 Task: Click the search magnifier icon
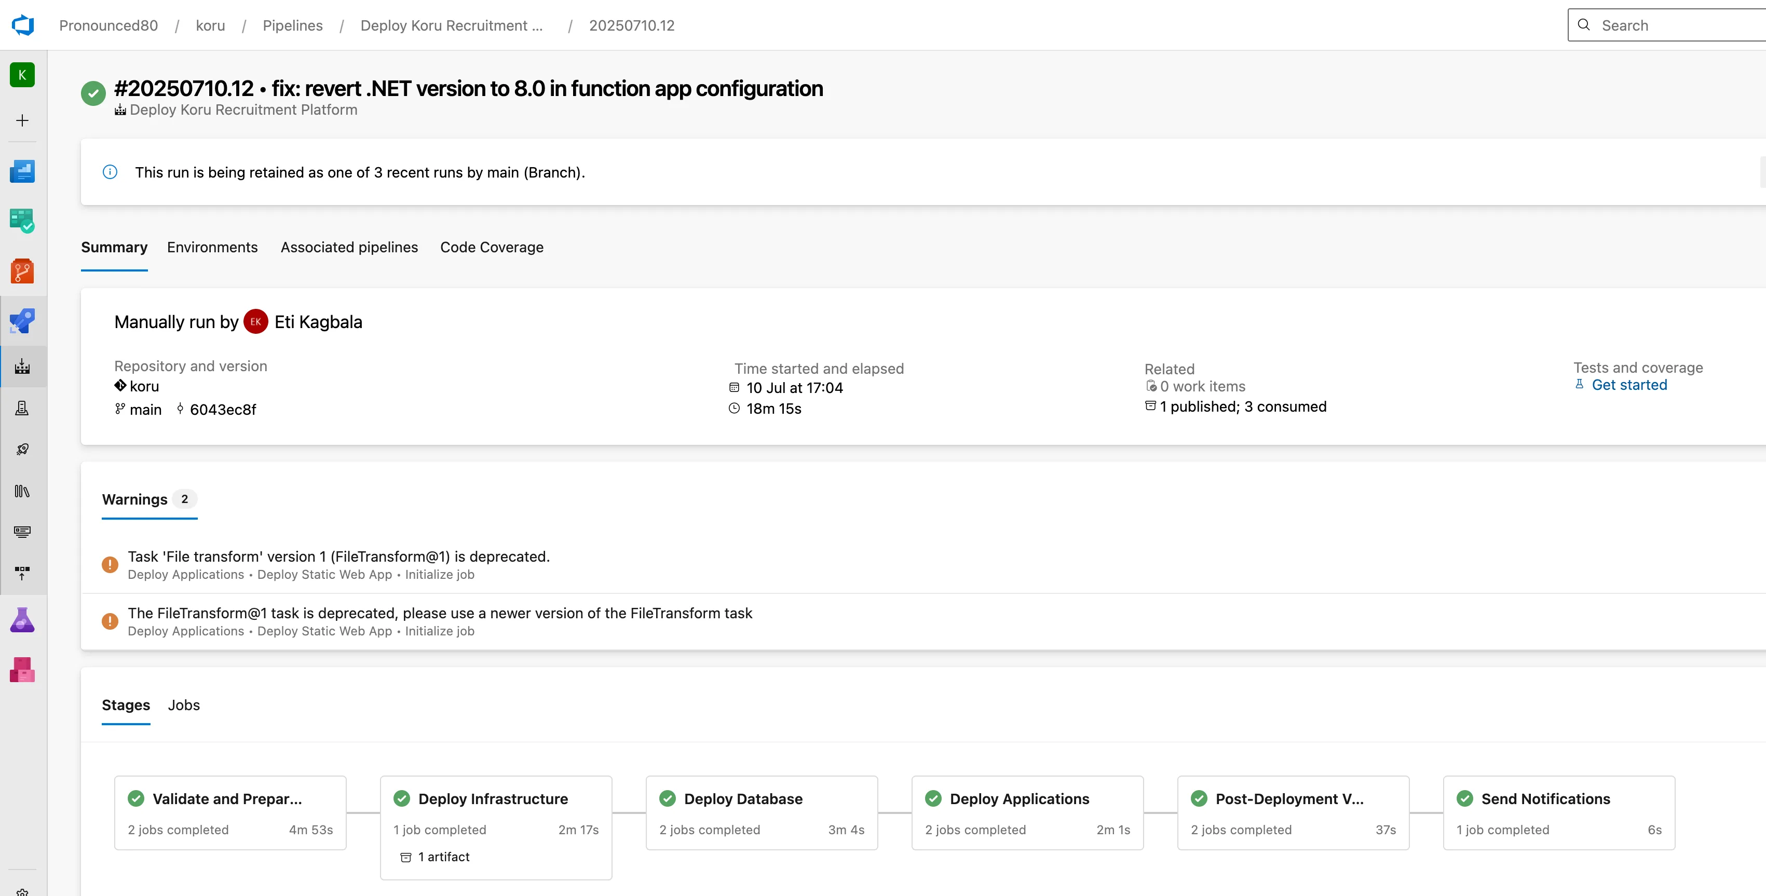point(1584,25)
